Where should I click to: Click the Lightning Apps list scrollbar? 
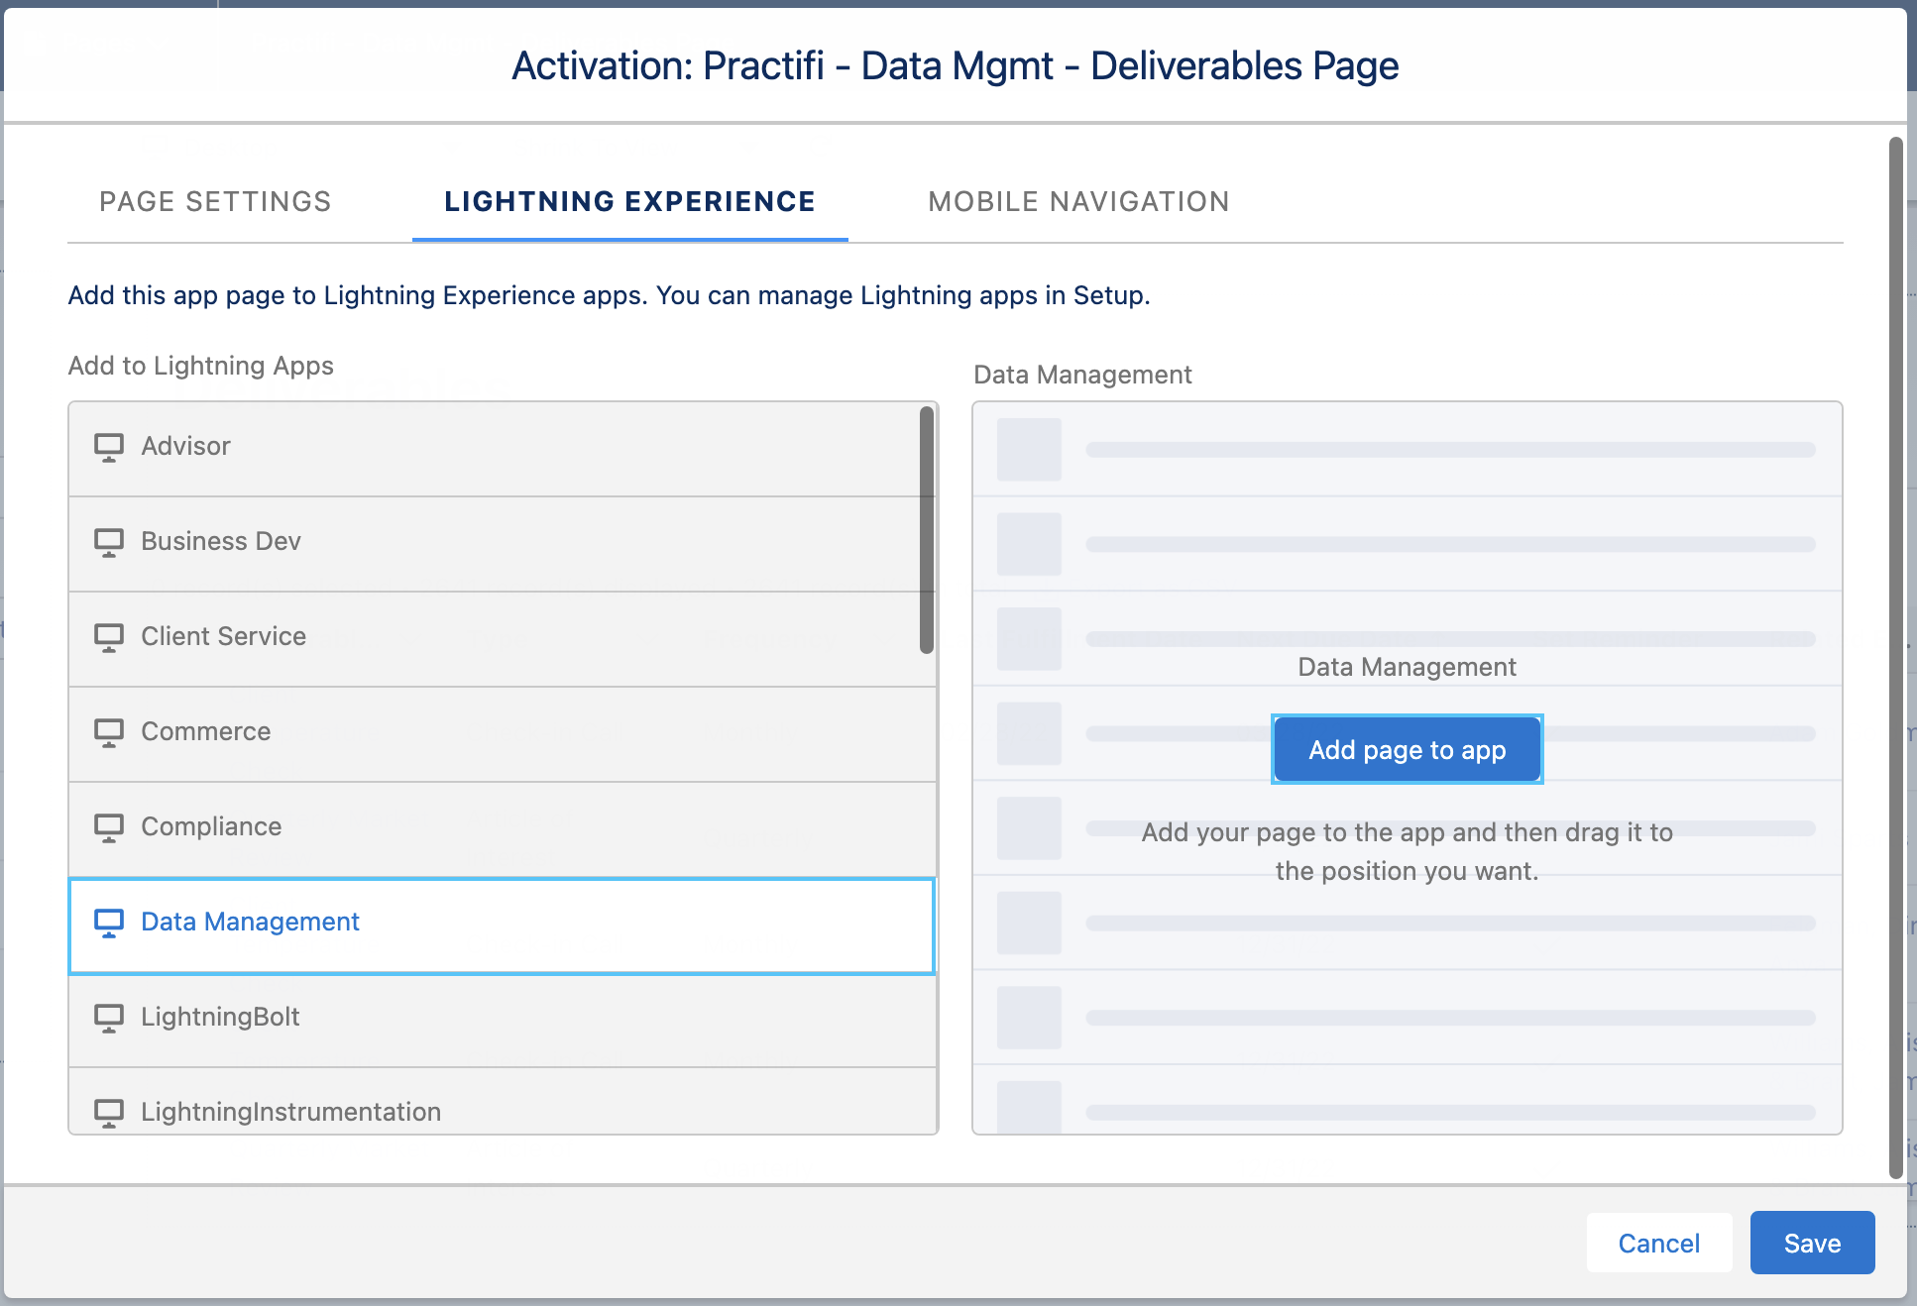(927, 530)
